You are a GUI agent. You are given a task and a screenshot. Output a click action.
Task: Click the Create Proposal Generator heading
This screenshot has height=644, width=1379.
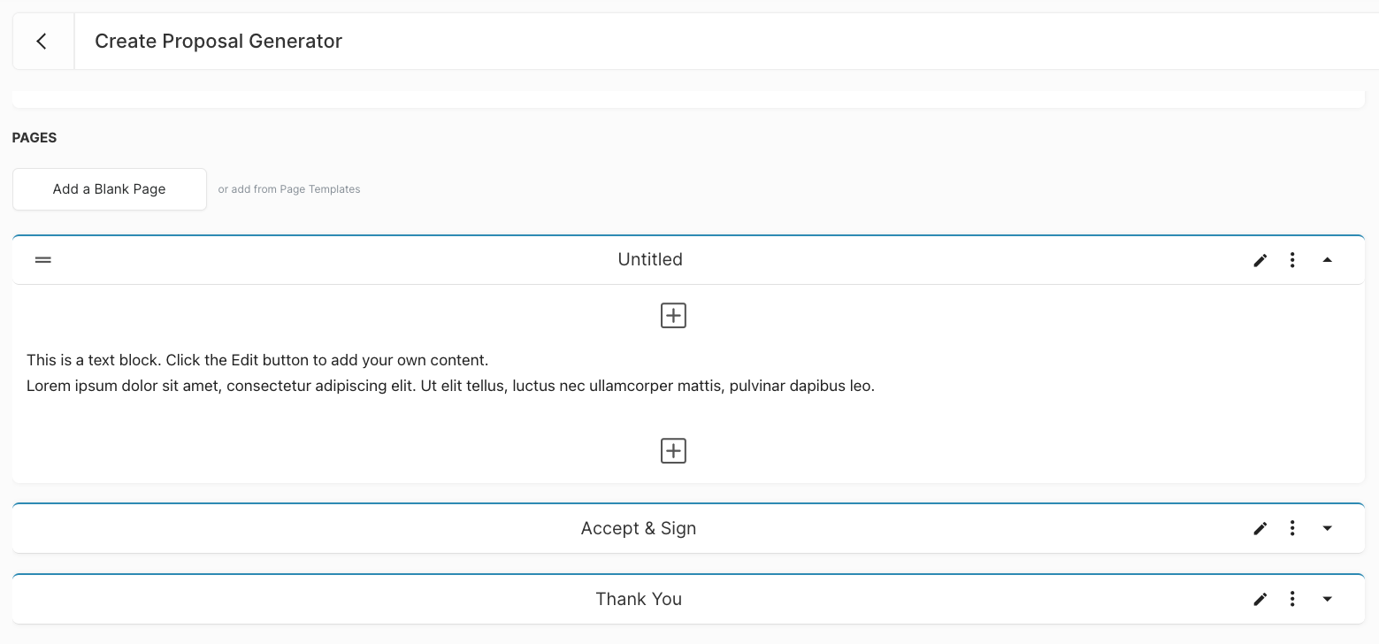(218, 42)
